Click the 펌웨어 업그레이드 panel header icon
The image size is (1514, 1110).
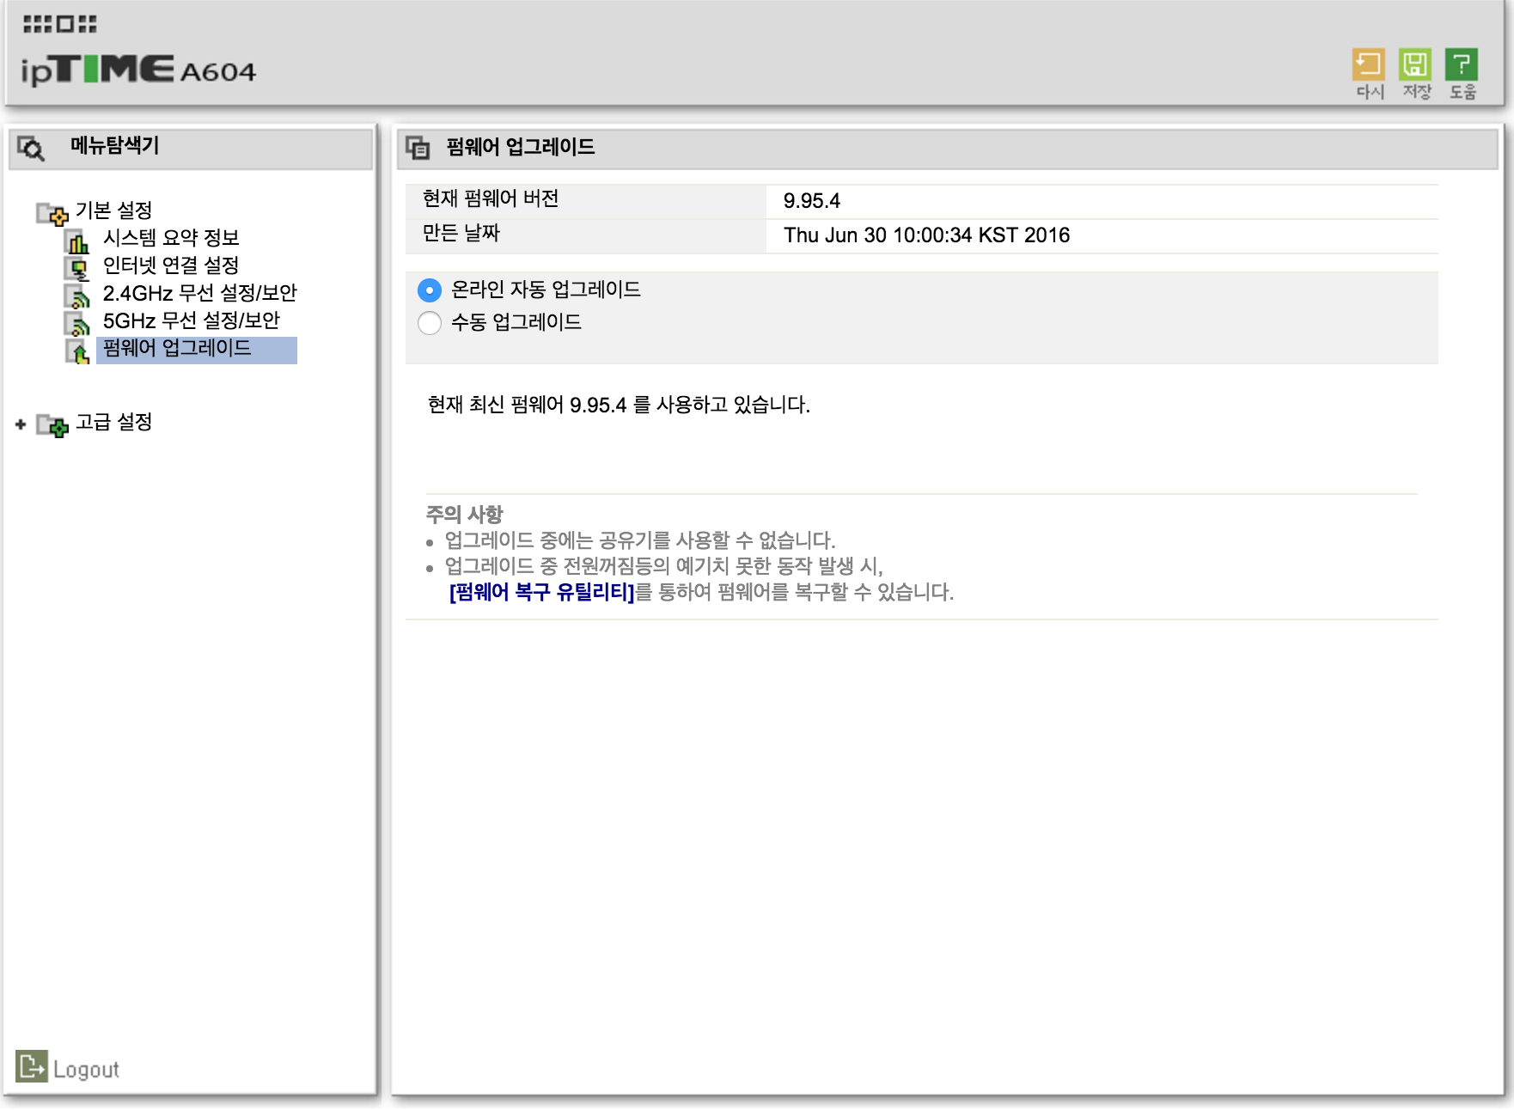click(418, 148)
